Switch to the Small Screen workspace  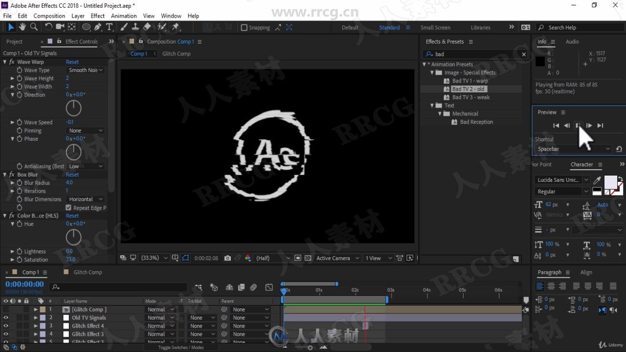pyautogui.click(x=435, y=27)
